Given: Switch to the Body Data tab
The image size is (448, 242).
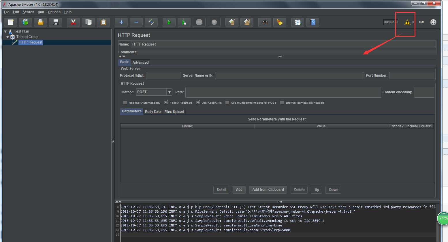Looking at the screenshot, I should coord(153,112).
